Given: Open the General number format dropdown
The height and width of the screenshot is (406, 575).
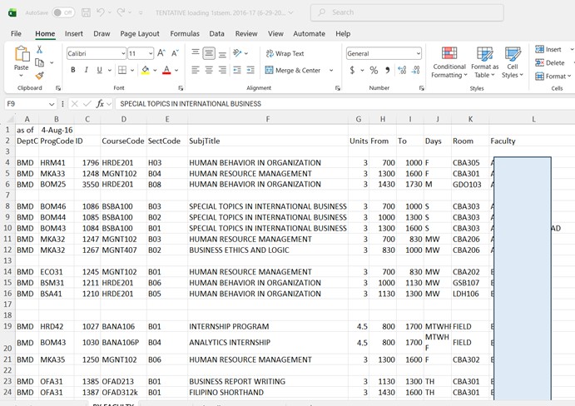Looking at the screenshot, I should [417, 53].
